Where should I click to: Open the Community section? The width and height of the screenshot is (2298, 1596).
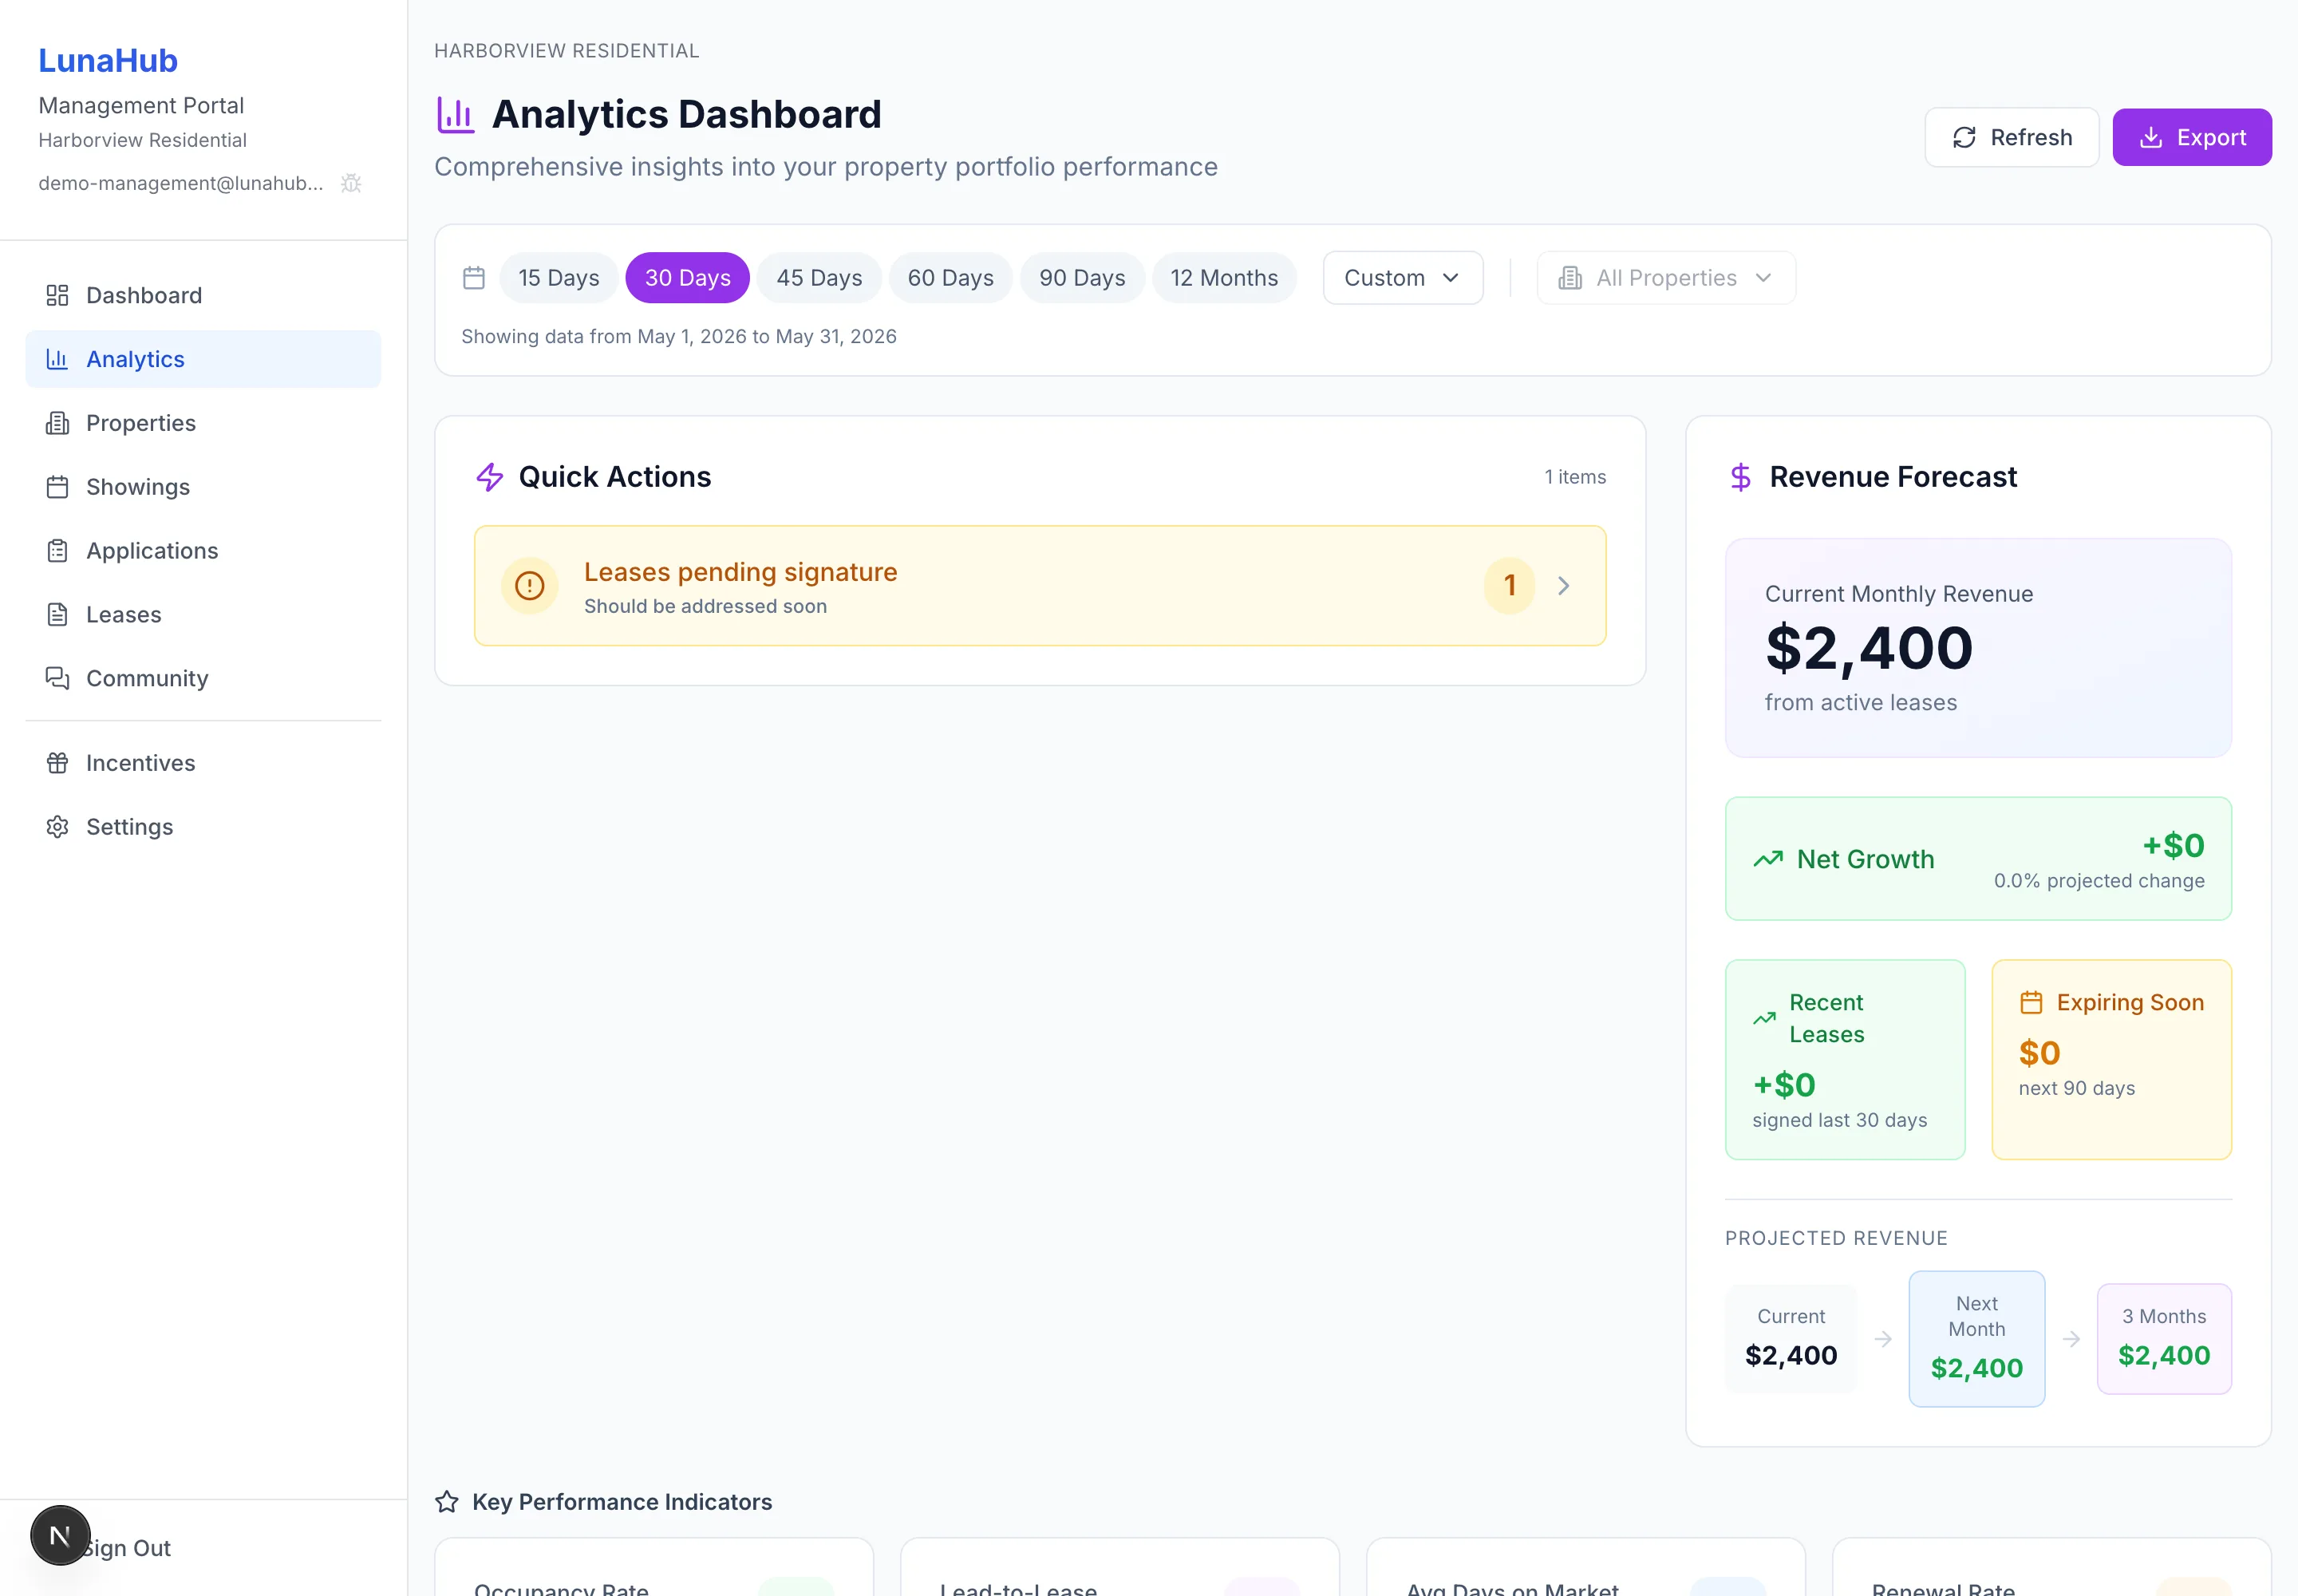coord(203,678)
